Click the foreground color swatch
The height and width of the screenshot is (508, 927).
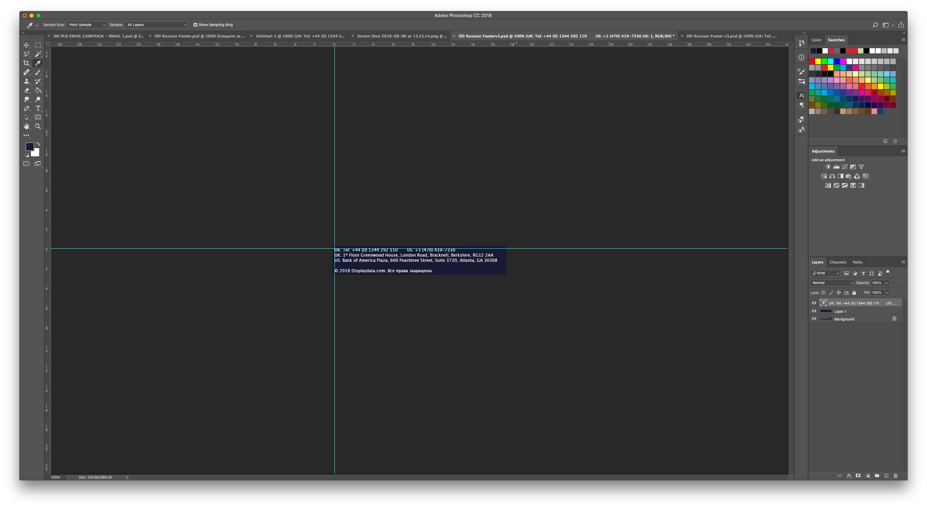coord(29,146)
